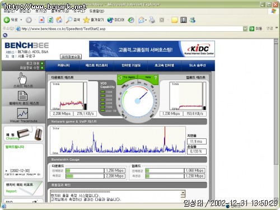The height and width of the screenshot is (210, 280).
Task: Open the Tools (도구) menu
Action: coord(79,11)
